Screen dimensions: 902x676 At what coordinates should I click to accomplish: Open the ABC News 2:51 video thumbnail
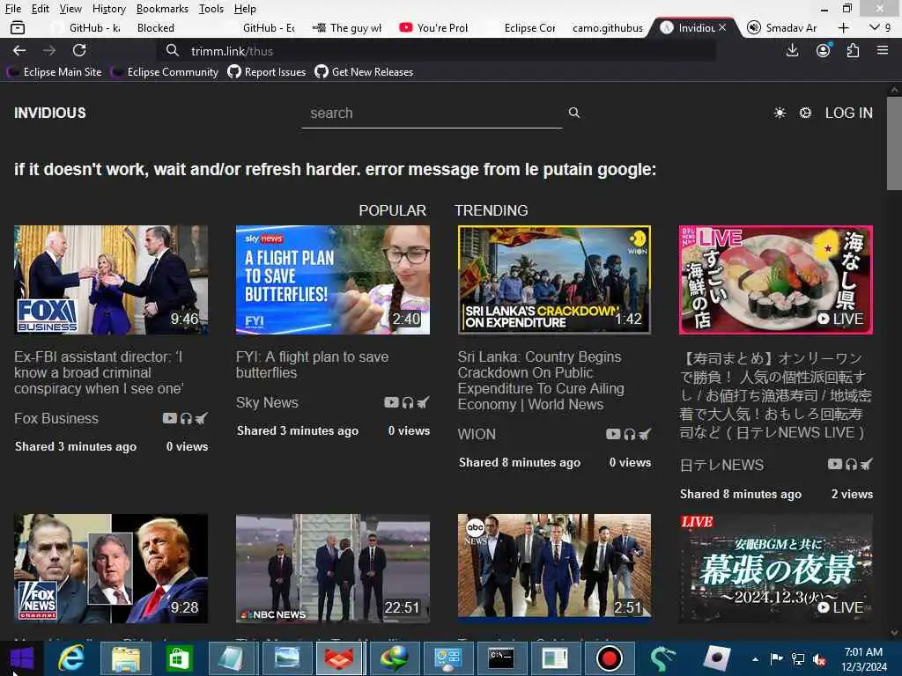554,569
